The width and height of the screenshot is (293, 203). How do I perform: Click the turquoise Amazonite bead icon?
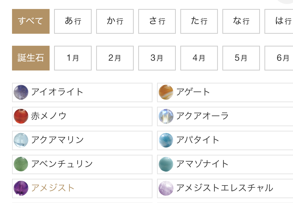(166, 164)
